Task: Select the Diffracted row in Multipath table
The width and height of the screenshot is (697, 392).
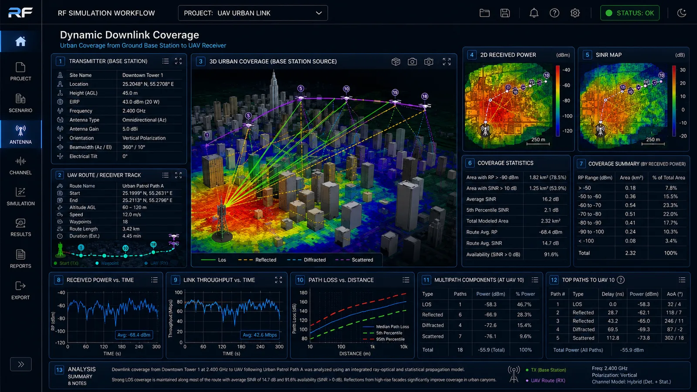Action: 478,325
